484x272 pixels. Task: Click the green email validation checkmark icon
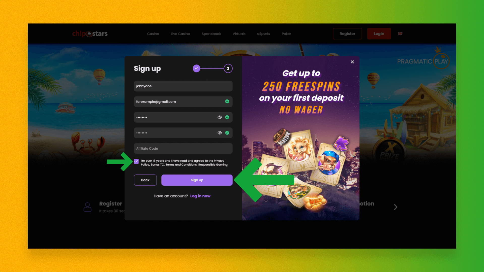227,101
